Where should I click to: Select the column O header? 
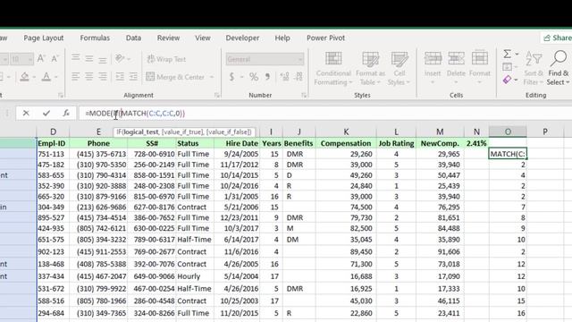pyautogui.click(x=508, y=131)
